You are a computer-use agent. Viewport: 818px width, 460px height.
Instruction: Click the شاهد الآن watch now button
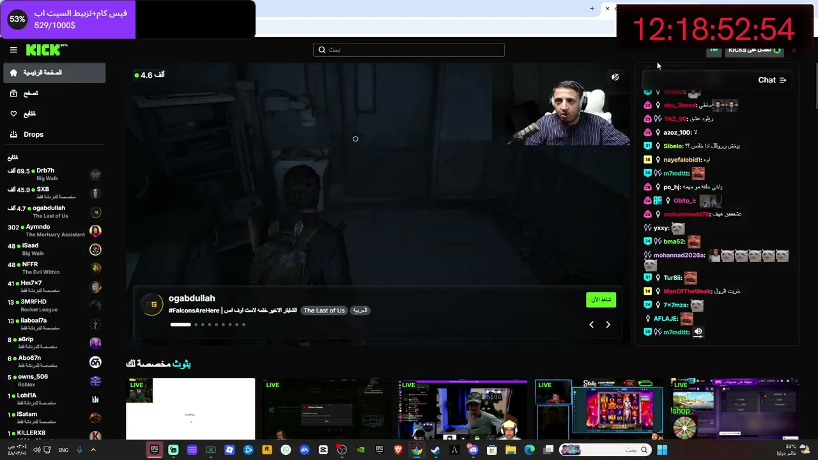tap(601, 300)
